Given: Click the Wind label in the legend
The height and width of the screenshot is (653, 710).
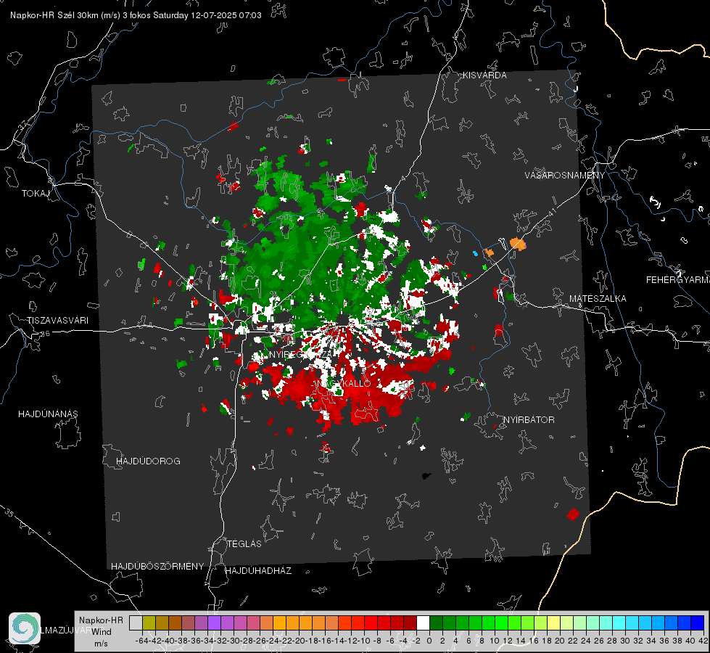Looking at the screenshot, I should tap(101, 632).
